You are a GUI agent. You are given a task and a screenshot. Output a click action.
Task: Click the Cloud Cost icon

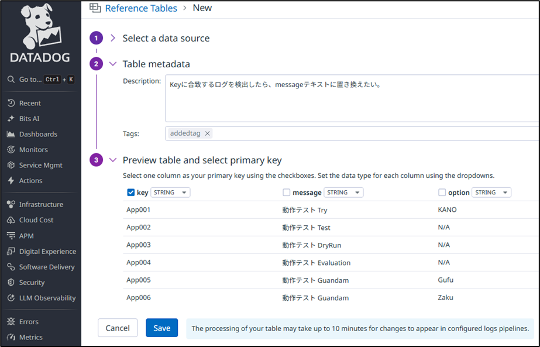coord(11,220)
